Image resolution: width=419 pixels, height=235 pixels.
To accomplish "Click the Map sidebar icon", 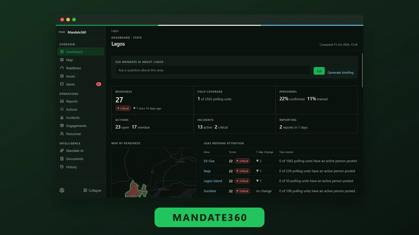I will [62, 60].
